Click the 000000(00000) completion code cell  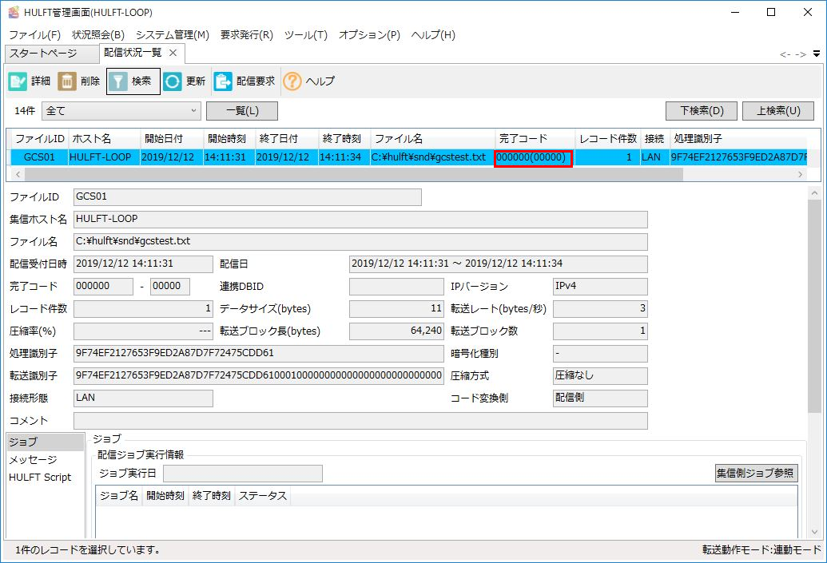533,157
